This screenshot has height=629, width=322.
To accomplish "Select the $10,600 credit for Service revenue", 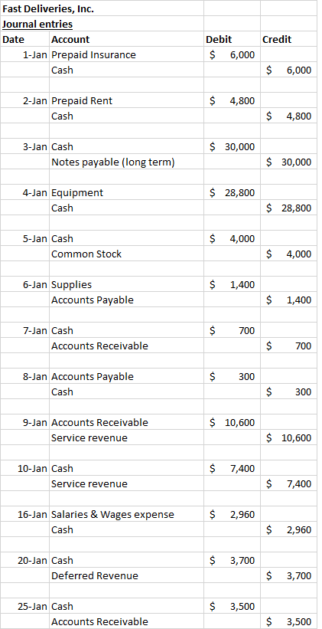I will point(289,437).
